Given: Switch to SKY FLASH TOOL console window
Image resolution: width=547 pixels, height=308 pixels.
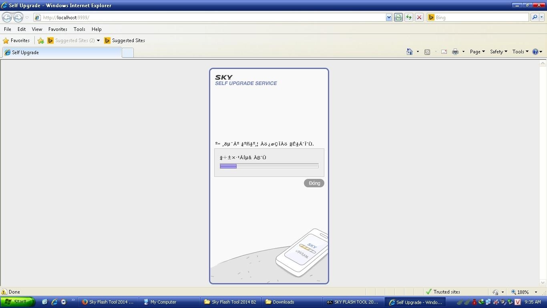Looking at the screenshot, I should coord(354,302).
